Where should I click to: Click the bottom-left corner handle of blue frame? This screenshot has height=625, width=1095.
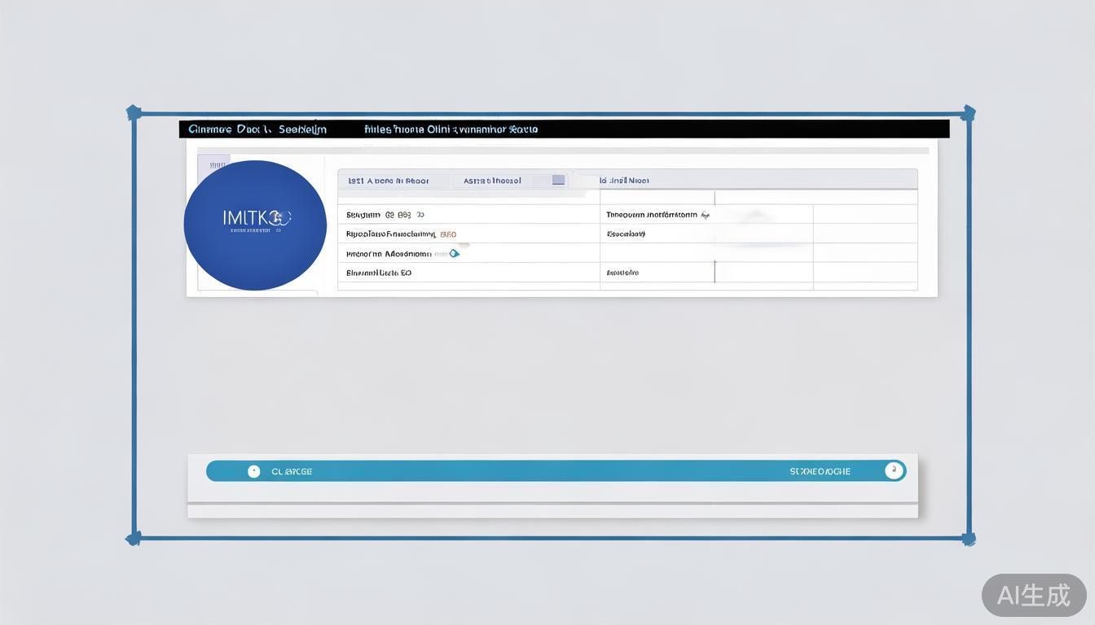point(134,538)
